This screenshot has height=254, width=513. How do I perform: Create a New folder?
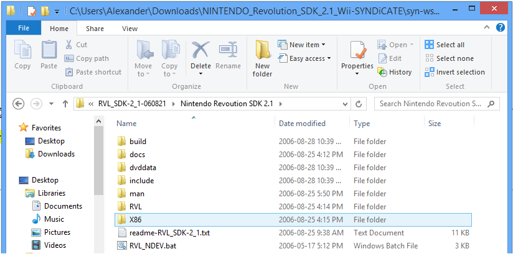pos(262,59)
